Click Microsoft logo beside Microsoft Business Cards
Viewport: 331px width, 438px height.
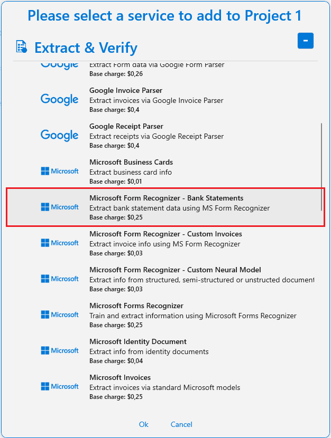(x=60, y=171)
